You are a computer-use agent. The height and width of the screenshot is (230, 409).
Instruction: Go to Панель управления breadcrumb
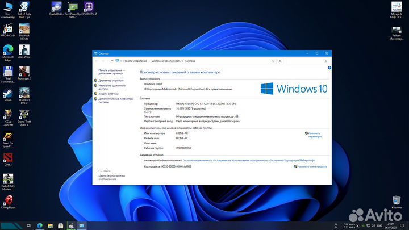click(135, 61)
